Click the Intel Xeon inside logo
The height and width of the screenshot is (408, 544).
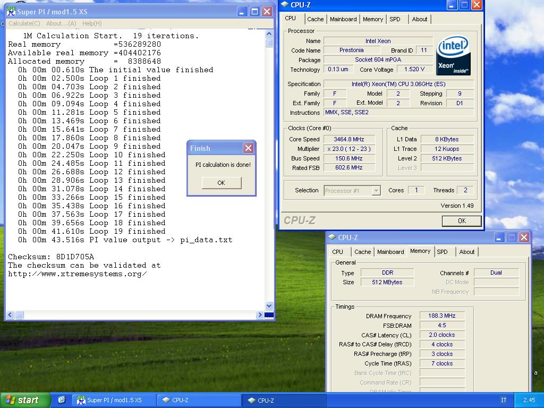point(453,55)
